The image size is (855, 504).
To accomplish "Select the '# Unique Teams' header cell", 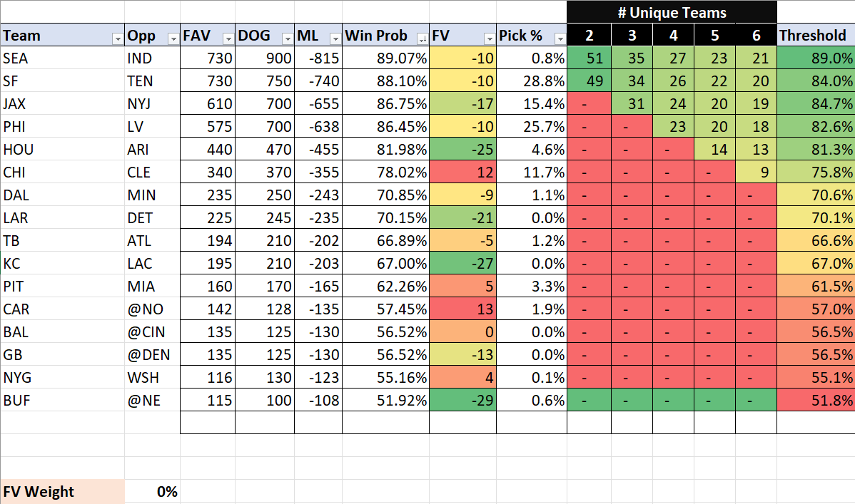I will pos(672,12).
